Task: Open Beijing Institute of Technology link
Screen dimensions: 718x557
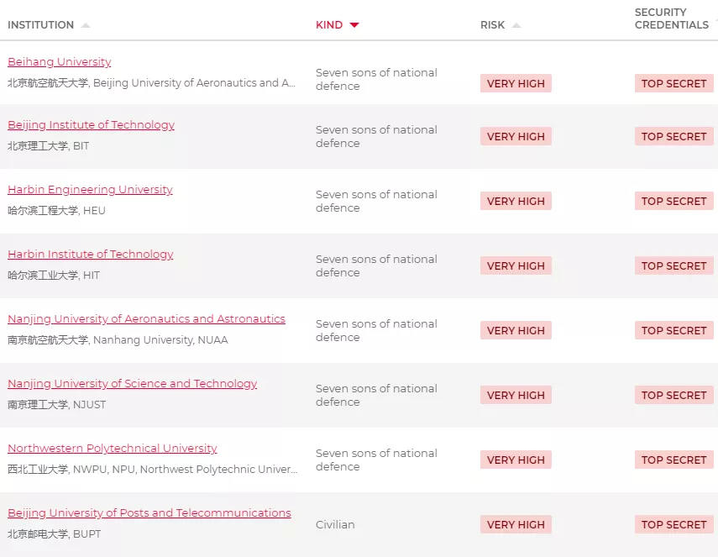Action: (x=92, y=125)
